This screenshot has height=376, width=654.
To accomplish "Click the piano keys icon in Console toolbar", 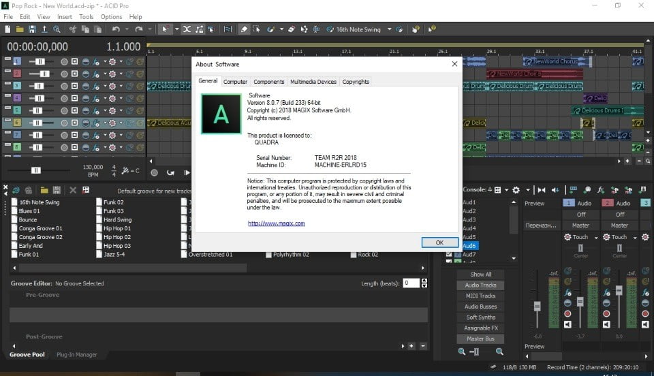I will pyautogui.click(x=642, y=189).
